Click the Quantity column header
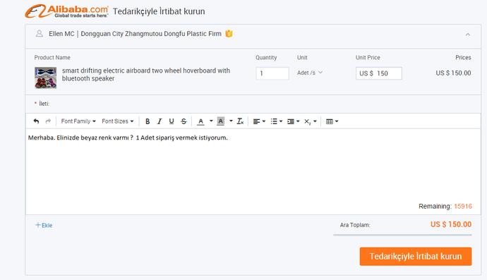This screenshot has width=487, height=280. coord(266,57)
